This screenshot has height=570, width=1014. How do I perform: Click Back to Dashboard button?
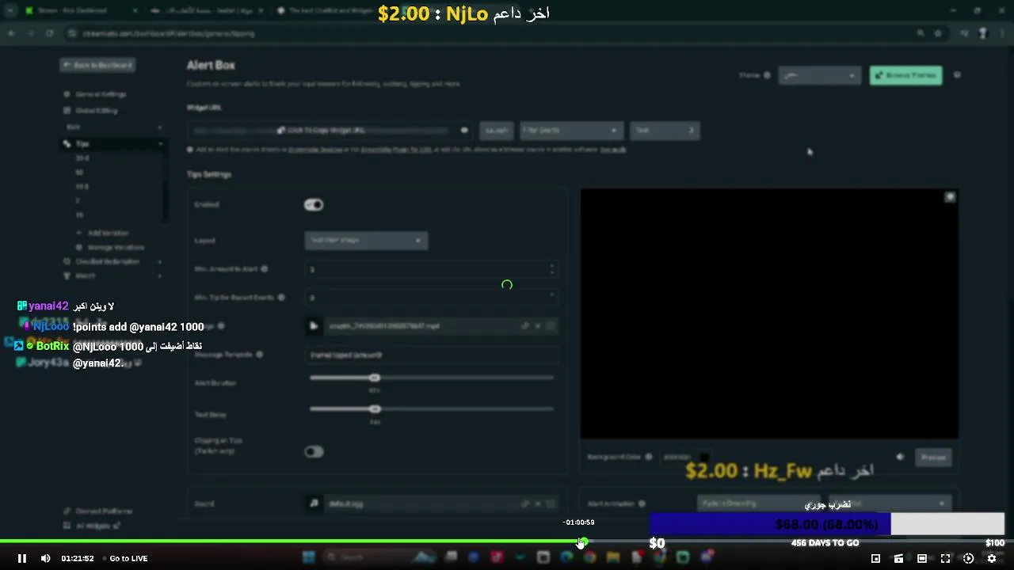click(x=97, y=65)
